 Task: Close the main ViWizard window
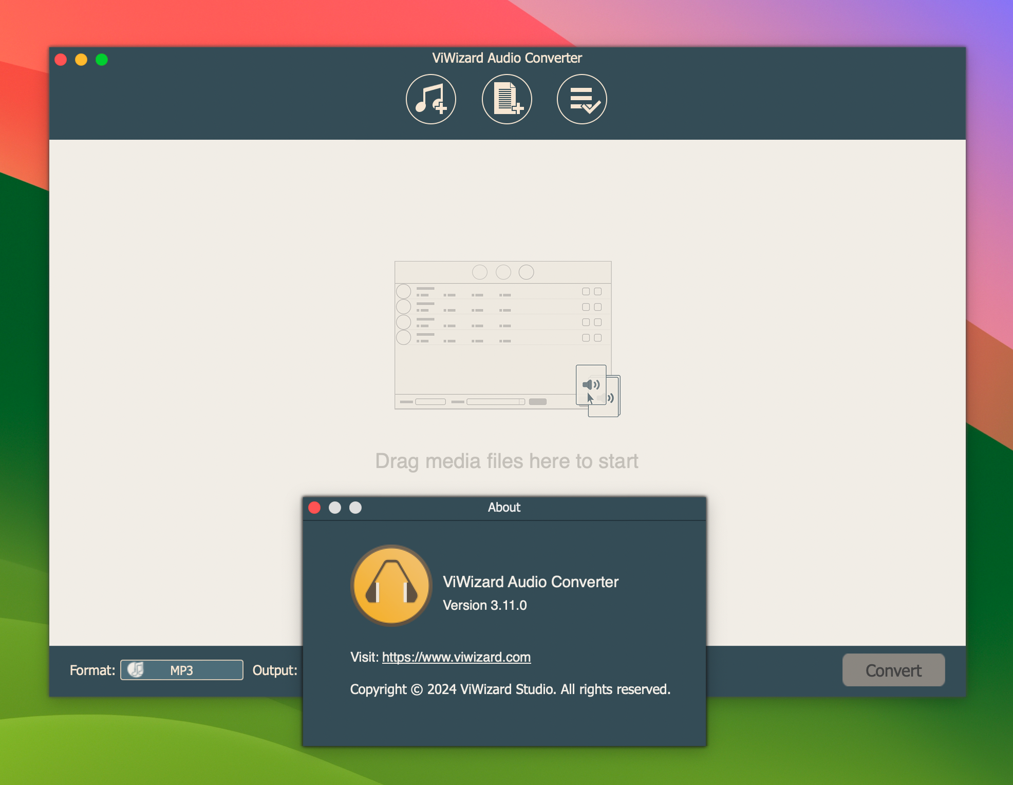tap(61, 60)
